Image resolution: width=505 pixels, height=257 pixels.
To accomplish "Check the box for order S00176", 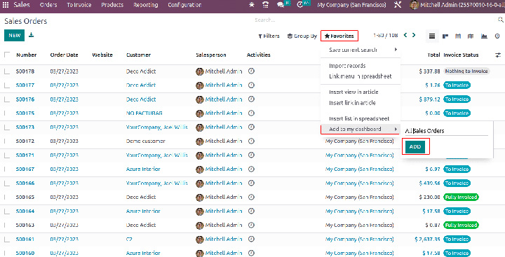I will (x=7, y=99).
